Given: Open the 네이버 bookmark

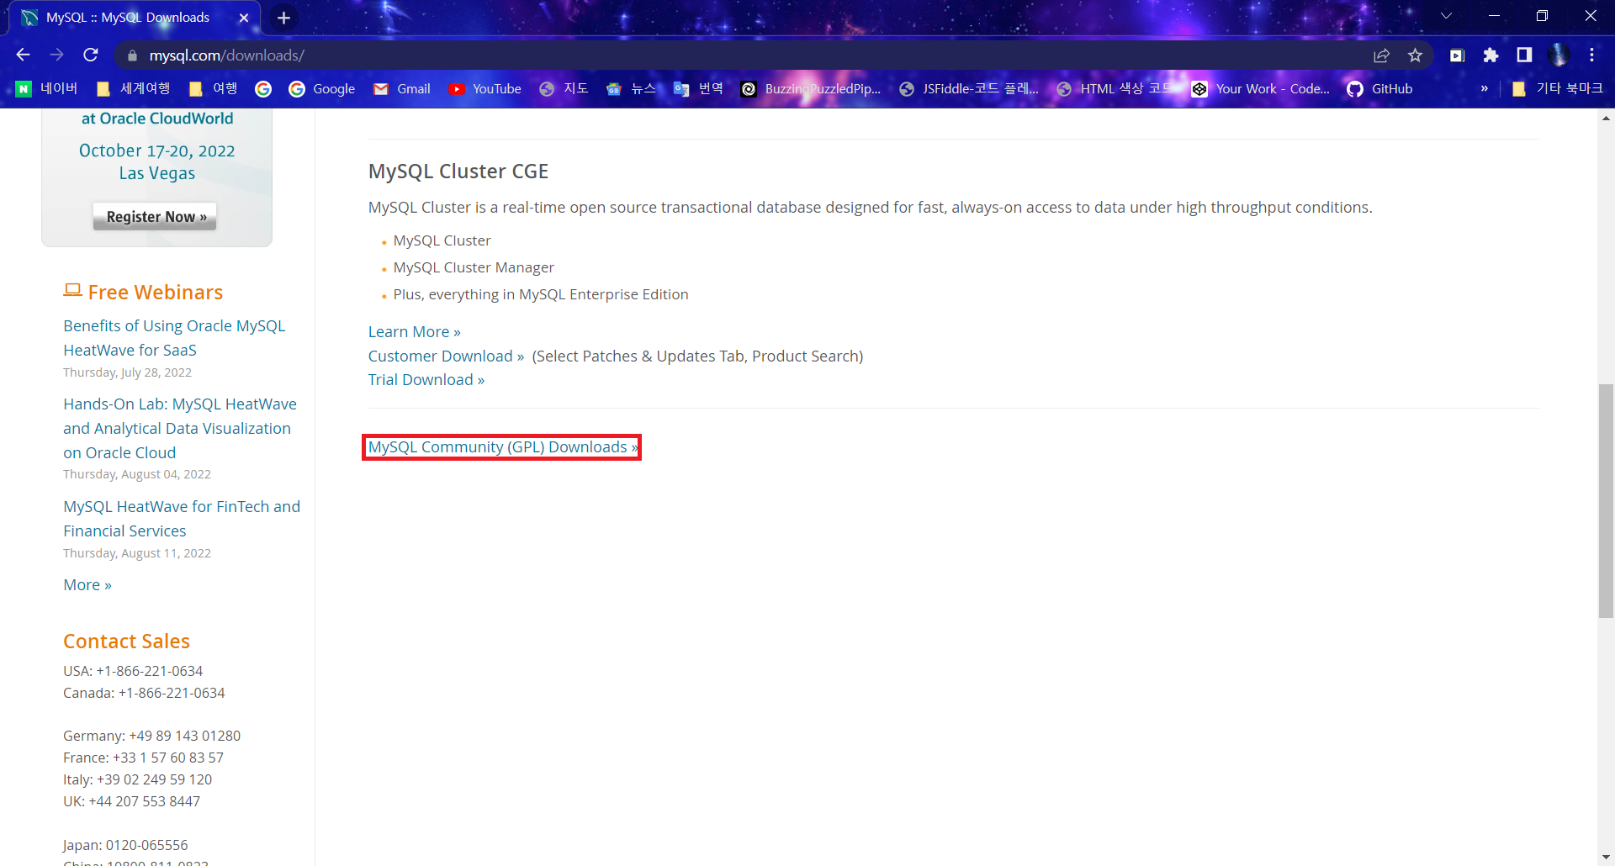Looking at the screenshot, I should [47, 88].
